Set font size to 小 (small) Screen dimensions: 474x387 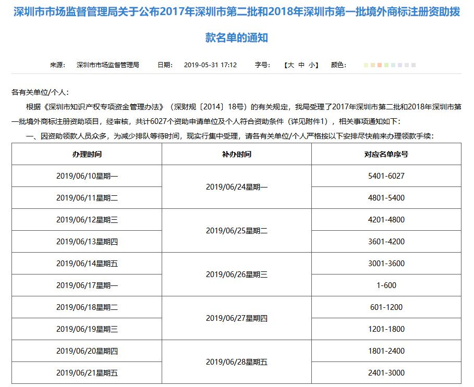click(x=311, y=65)
